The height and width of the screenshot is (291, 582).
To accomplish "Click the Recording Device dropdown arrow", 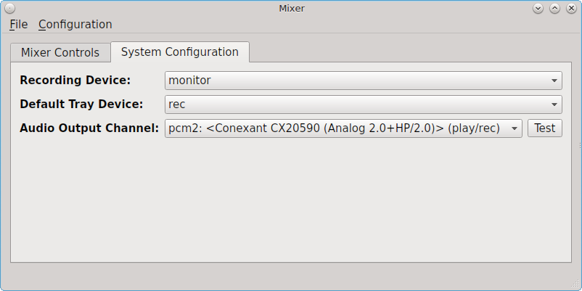I will tap(554, 81).
